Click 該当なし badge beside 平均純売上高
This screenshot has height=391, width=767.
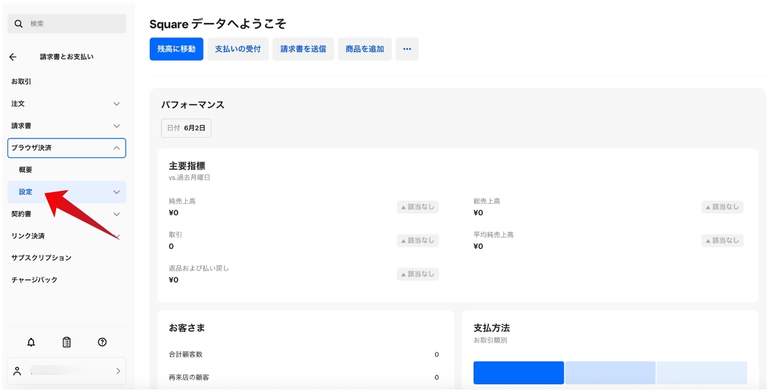[x=722, y=240]
